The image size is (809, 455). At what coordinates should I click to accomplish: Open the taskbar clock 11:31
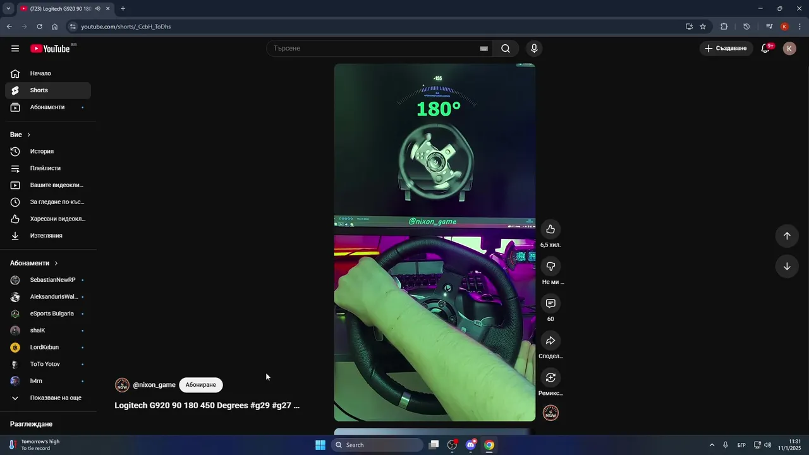(789, 445)
